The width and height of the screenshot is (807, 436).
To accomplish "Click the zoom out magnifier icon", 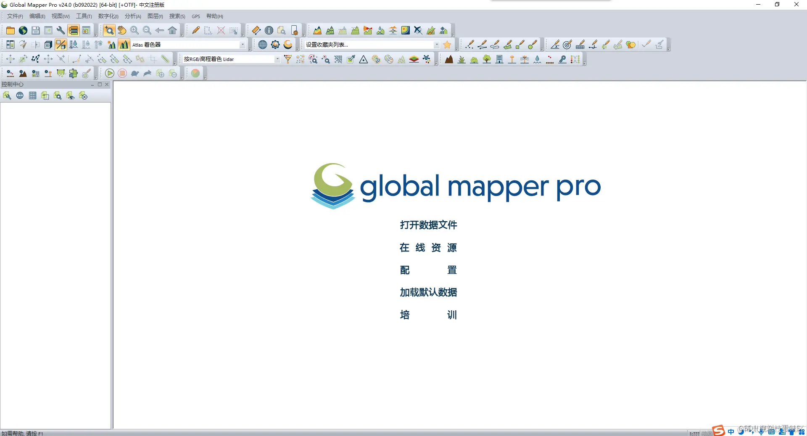I will tap(147, 30).
